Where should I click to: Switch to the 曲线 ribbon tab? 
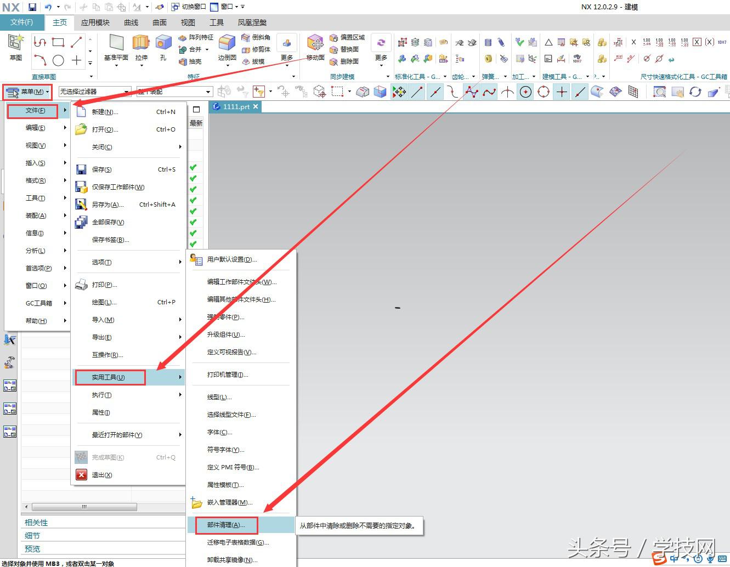pyautogui.click(x=131, y=22)
